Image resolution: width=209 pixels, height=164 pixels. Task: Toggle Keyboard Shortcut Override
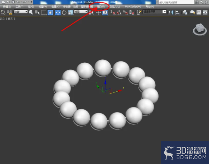pos(105,12)
